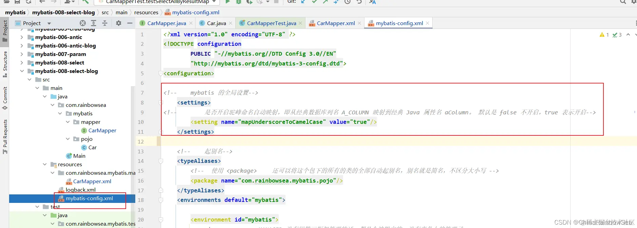Click mybatis-008-select-blog breadcrumb
The image size is (637, 228).
coord(63,12)
